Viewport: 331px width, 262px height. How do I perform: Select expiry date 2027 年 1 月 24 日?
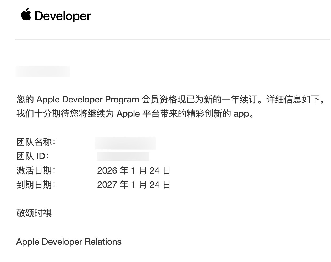[134, 185]
